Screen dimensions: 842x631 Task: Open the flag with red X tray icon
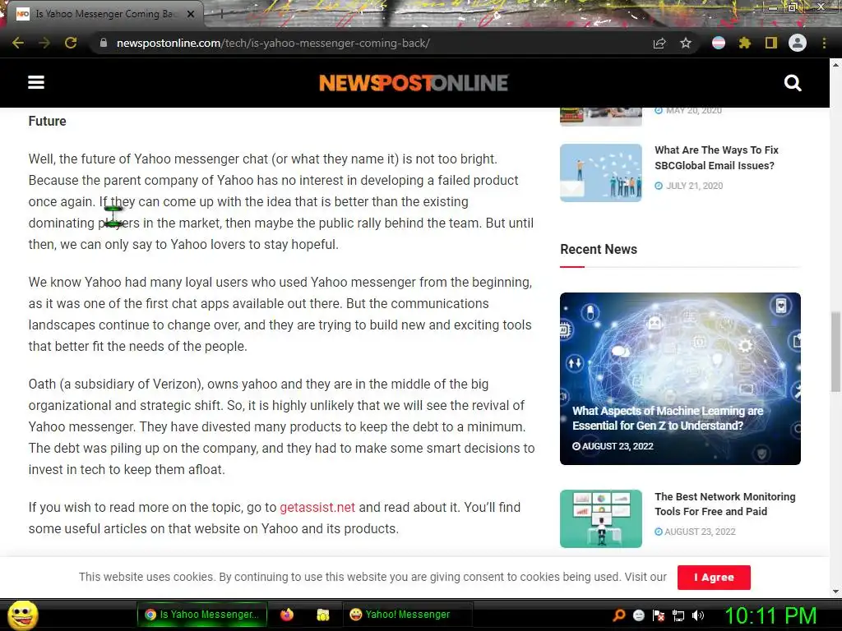tap(659, 615)
